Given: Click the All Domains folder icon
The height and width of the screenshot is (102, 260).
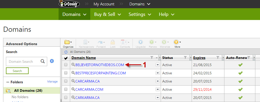Looking at the screenshot, I should (x=8, y=91).
